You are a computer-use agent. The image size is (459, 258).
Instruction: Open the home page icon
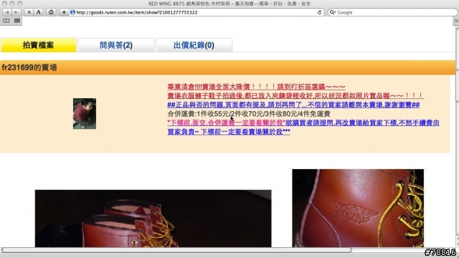(x=51, y=12)
